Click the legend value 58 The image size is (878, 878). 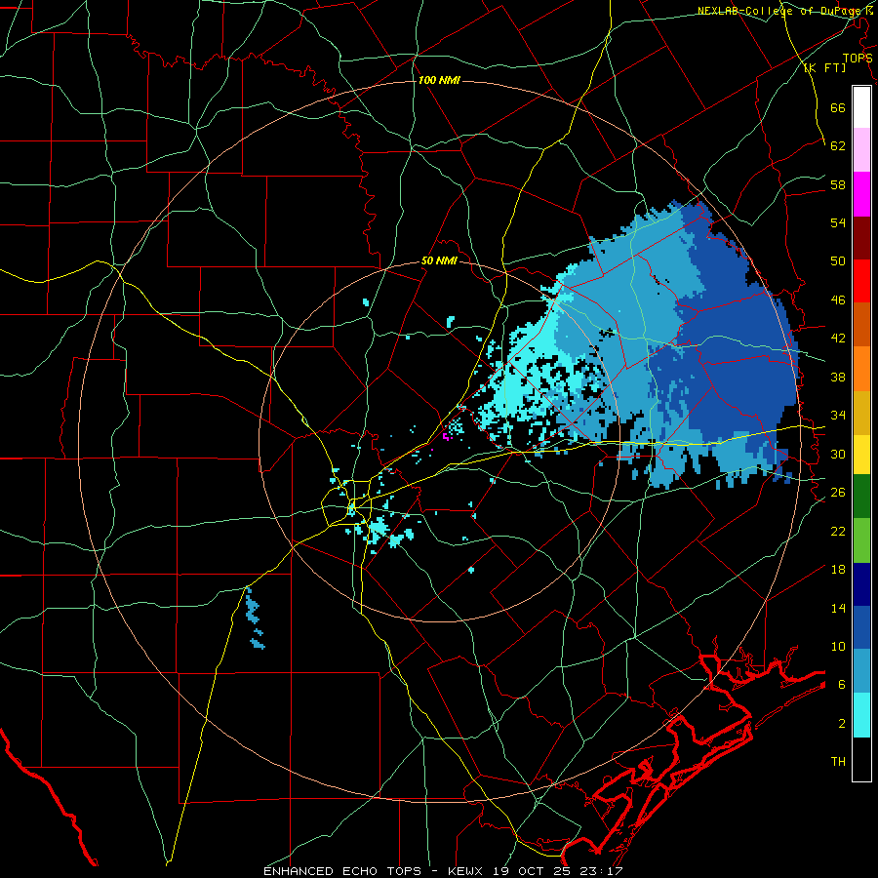coord(838,184)
